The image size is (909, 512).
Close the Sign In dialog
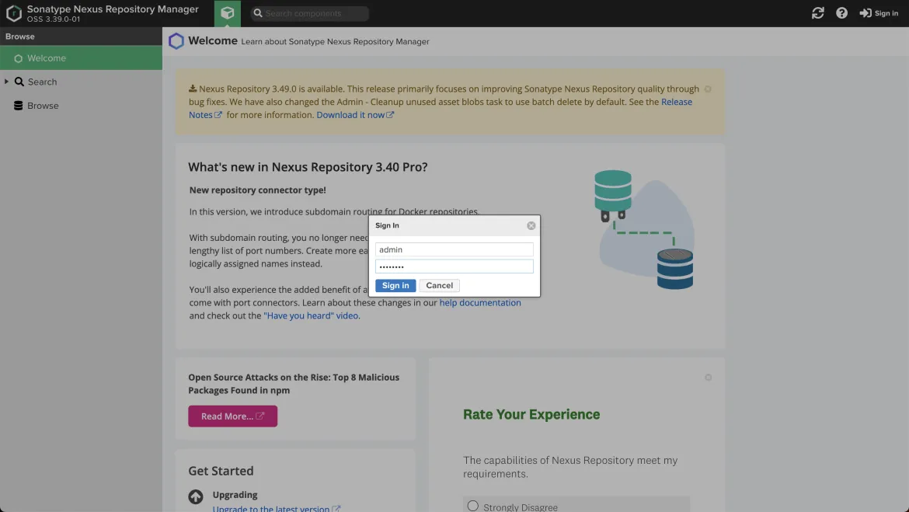[531, 225]
